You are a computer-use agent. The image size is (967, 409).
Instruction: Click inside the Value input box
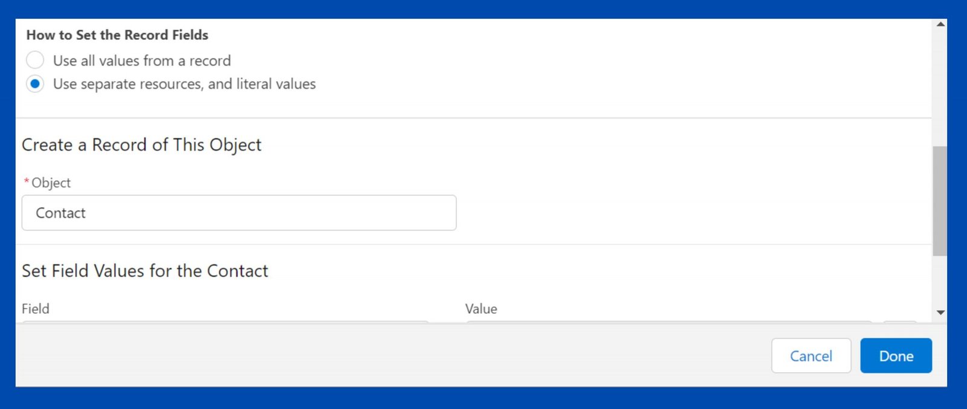665,326
